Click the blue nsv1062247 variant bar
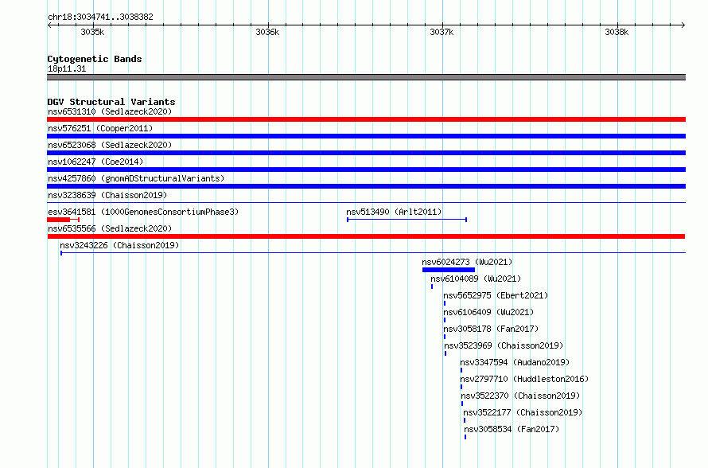The image size is (708, 468). point(366,170)
